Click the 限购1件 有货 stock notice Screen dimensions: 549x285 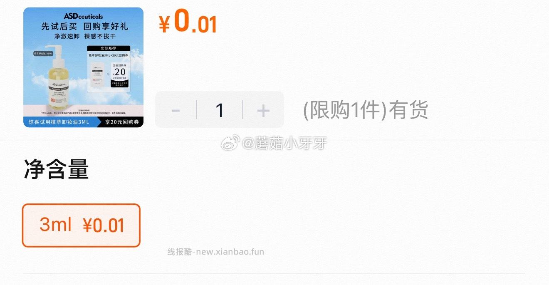pyautogui.click(x=366, y=111)
